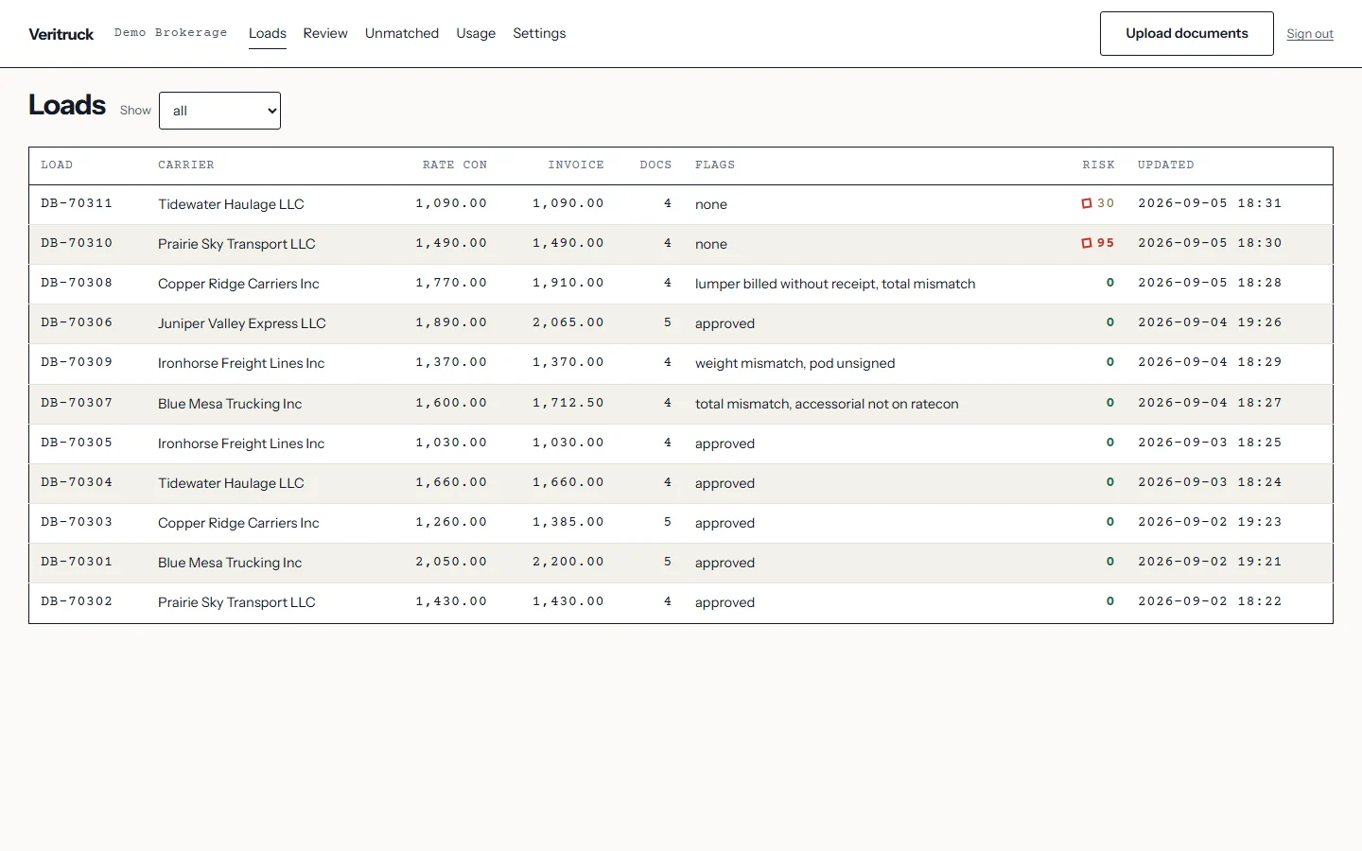Screen dimensions: 1362x851
Task: Open the Settings page
Action: tap(539, 33)
